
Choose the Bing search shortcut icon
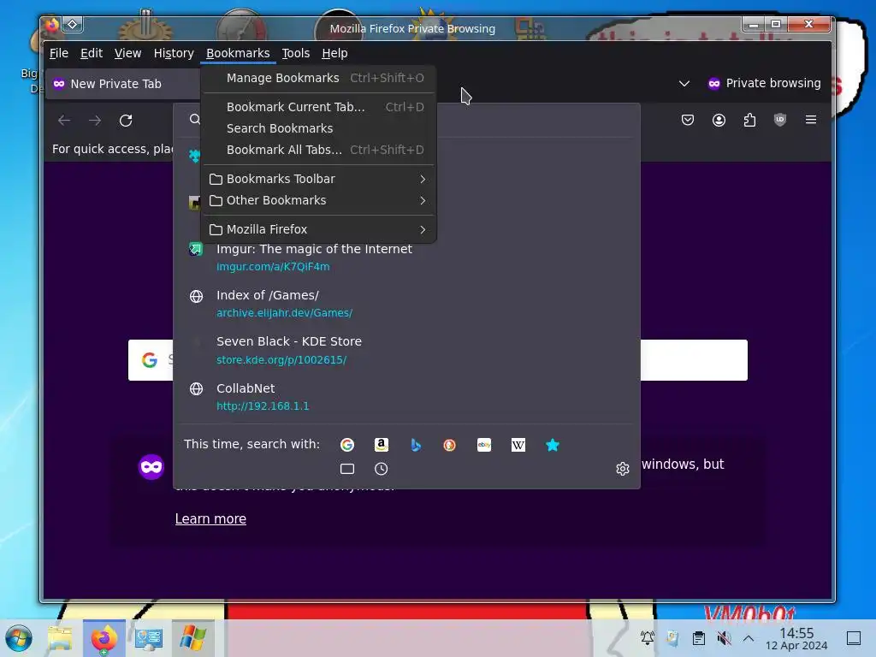coord(416,445)
